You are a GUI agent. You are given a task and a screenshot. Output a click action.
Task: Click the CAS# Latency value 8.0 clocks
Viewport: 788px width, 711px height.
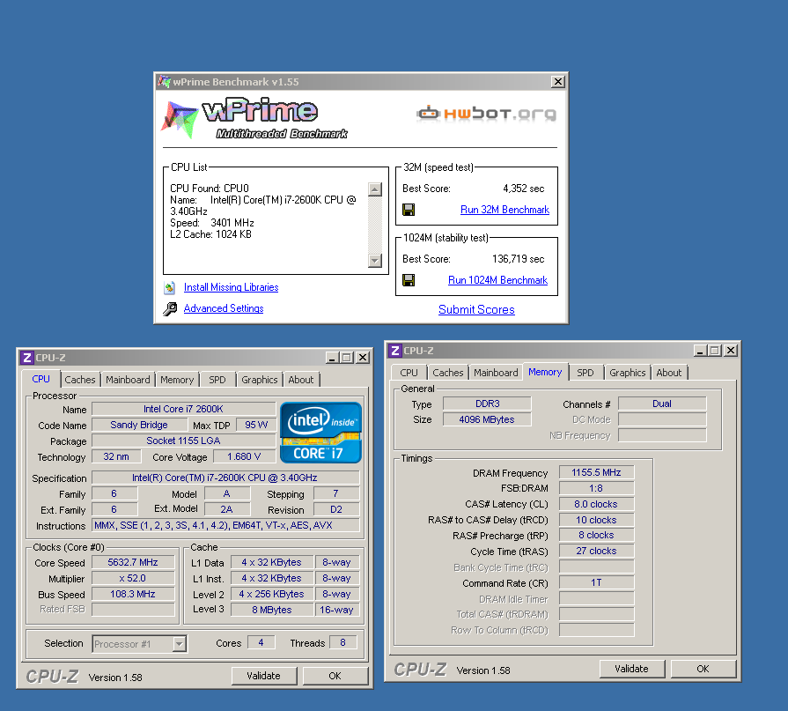(x=597, y=504)
